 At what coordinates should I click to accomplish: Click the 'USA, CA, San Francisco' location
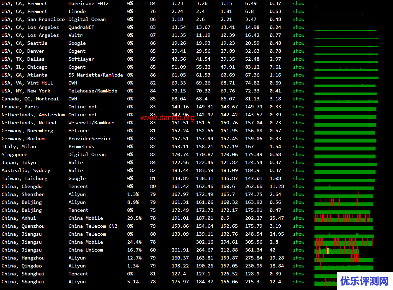tap(33, 19)
